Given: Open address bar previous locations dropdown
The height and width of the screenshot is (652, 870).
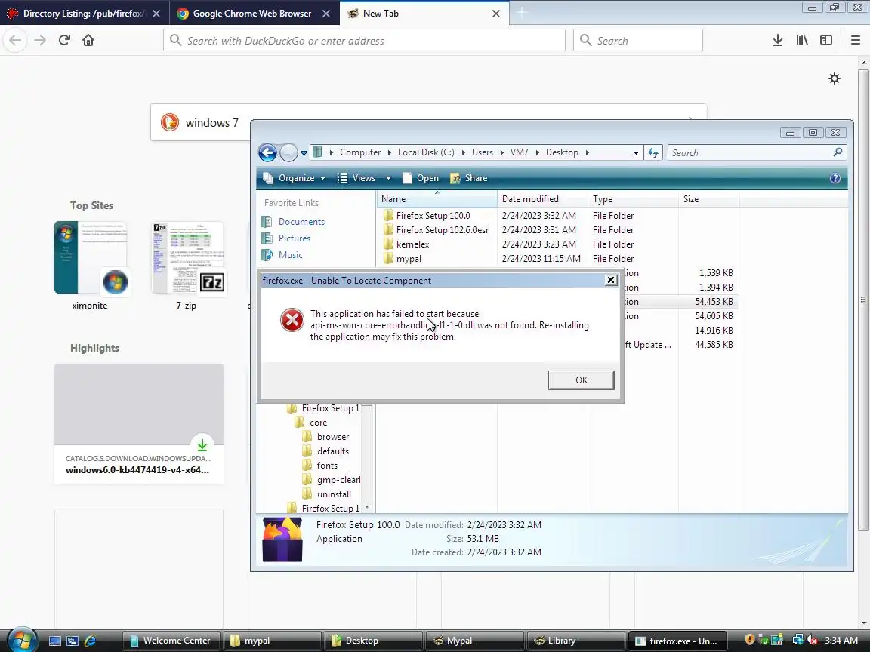Looking at the screenshot, I should point(636,152).
